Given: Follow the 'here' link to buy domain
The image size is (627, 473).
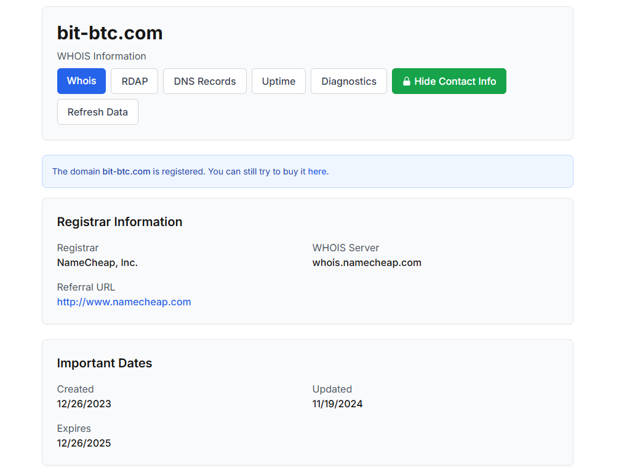Looking at the screenshot, I should pyautogui.click(x=317, y=171).
